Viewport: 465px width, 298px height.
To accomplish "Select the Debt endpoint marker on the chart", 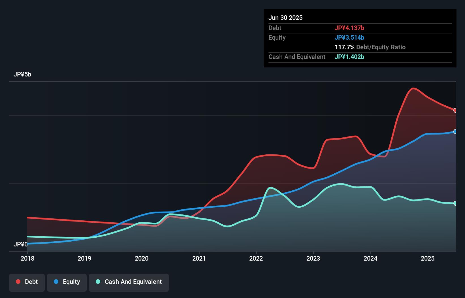I will (455, 110).
